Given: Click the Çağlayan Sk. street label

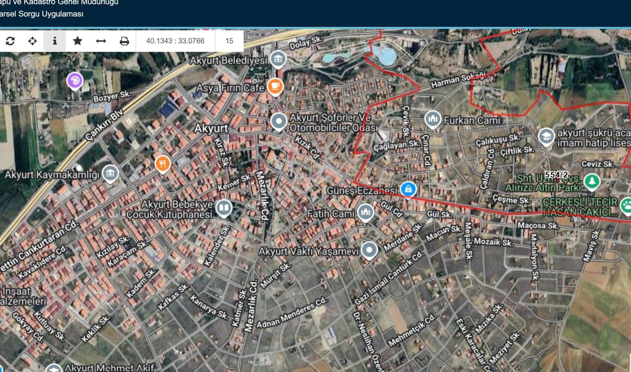Looking at the screenshot, I should pyautogui.click(x=397, y=146).
